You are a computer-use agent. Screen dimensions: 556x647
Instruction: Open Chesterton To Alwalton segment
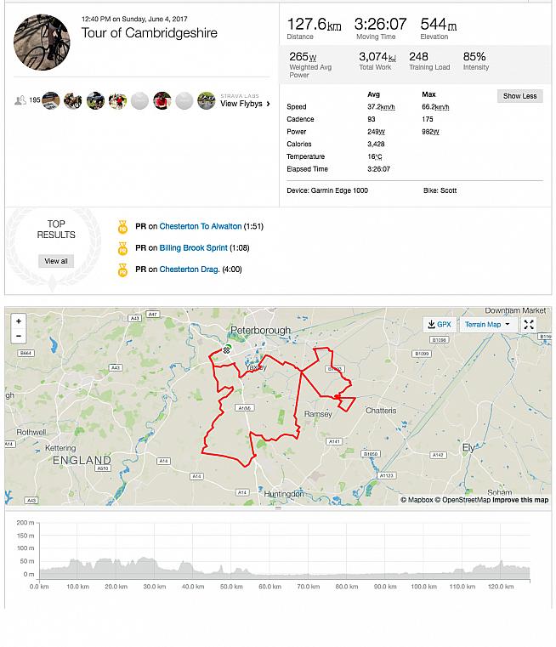pyautogui.click(x=201, y=227)
